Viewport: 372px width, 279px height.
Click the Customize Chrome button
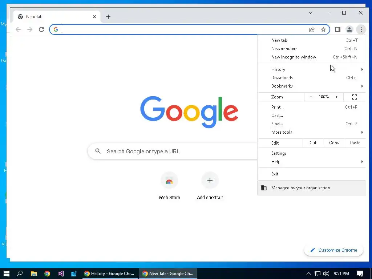[x=333, y=250]
